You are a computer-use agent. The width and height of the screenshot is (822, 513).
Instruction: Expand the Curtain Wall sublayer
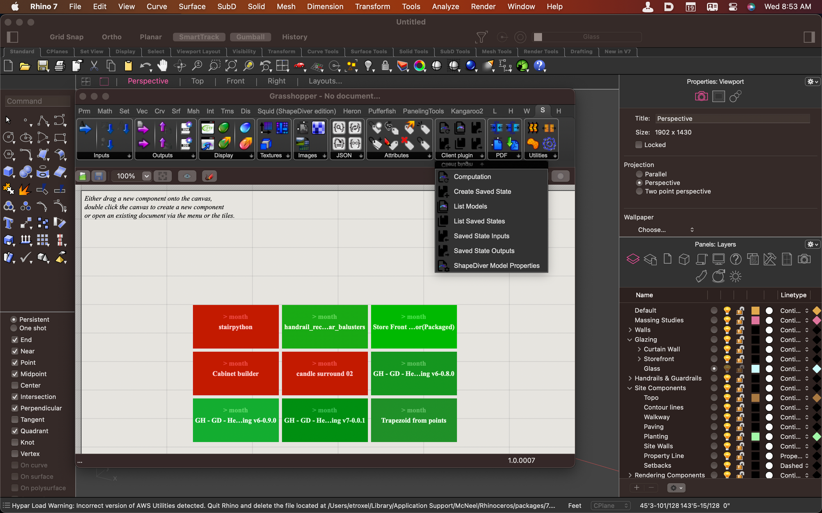pos(639,349)
